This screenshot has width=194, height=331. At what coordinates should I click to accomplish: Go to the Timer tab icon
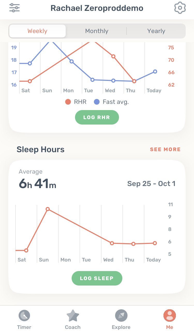click(24, 315)
